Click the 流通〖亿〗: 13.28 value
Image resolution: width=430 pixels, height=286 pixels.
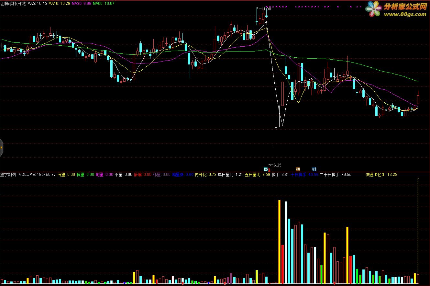[381, 175]
